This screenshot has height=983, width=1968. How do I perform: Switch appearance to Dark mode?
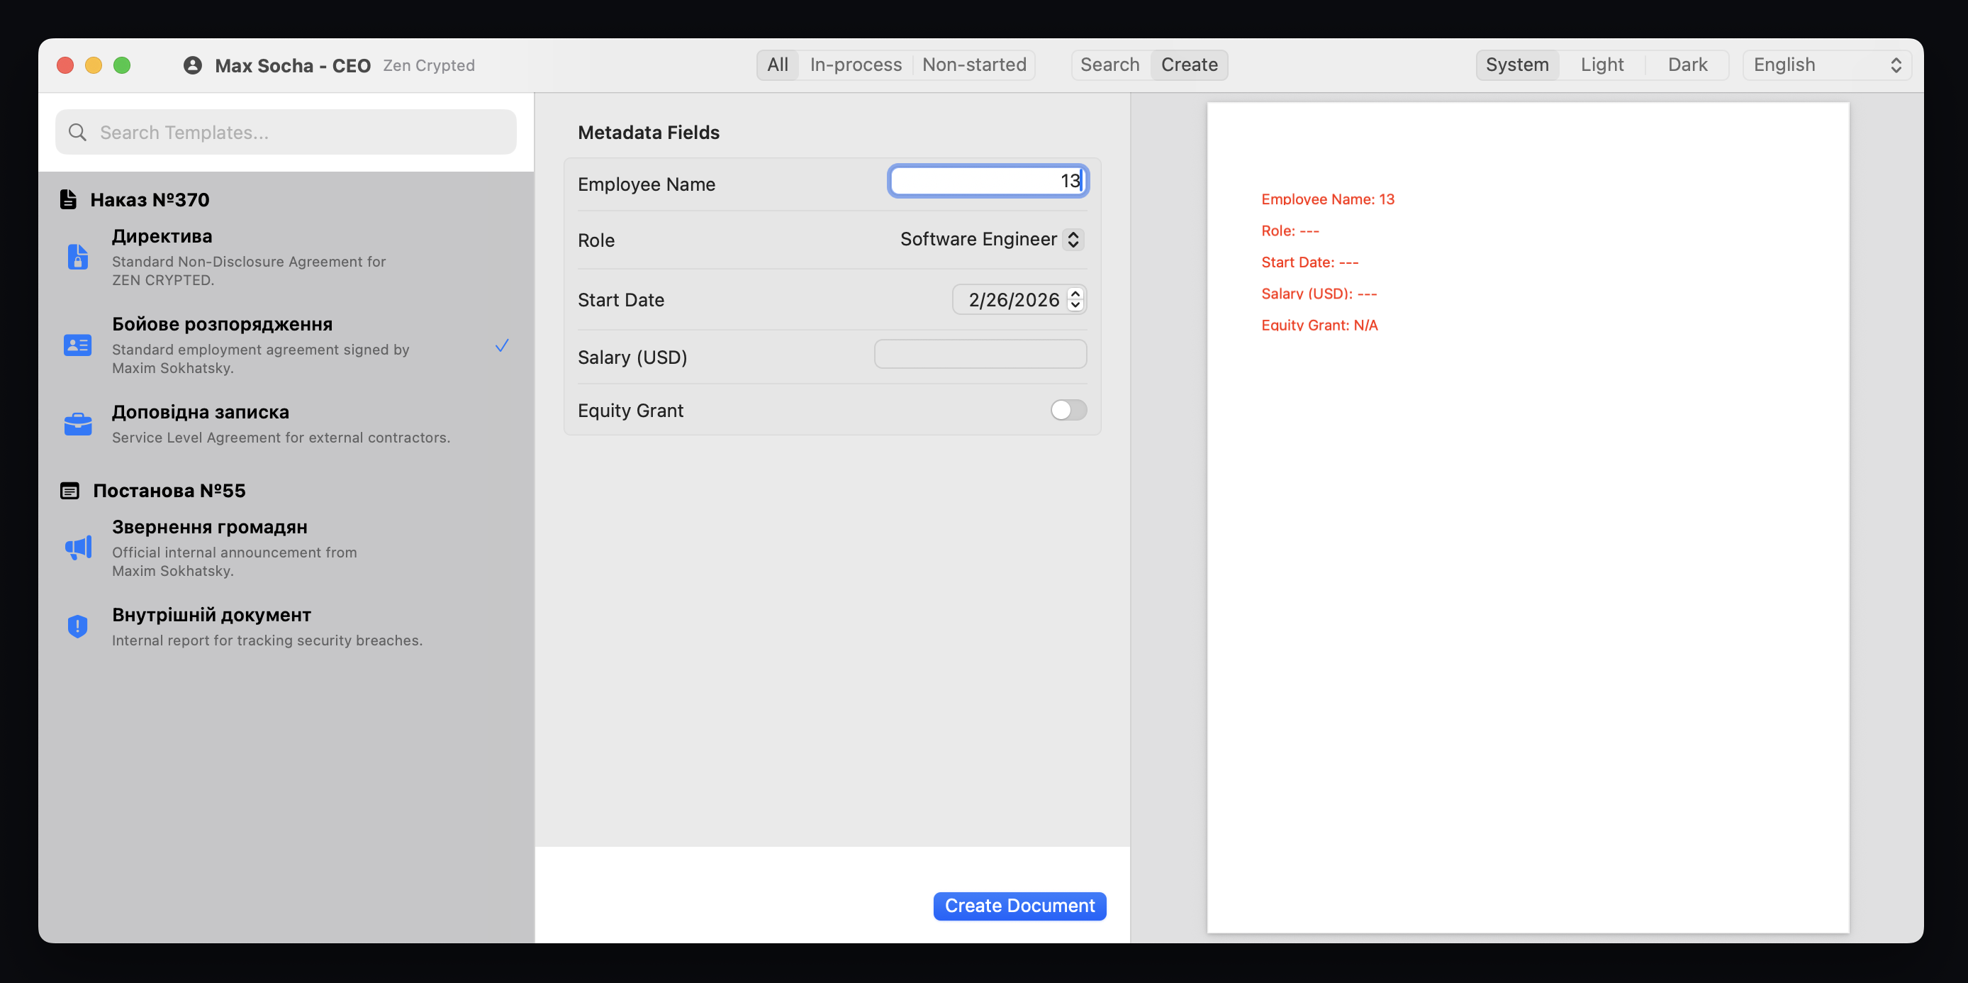coord(1687,65)
